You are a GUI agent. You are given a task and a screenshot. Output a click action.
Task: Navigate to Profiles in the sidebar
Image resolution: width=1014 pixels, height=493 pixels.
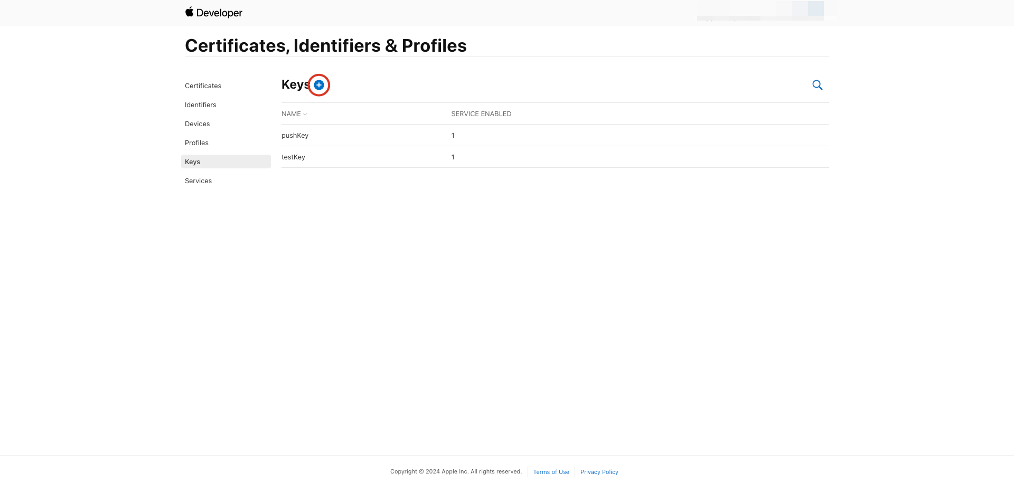pyautogui.click(x=196, y=143)
